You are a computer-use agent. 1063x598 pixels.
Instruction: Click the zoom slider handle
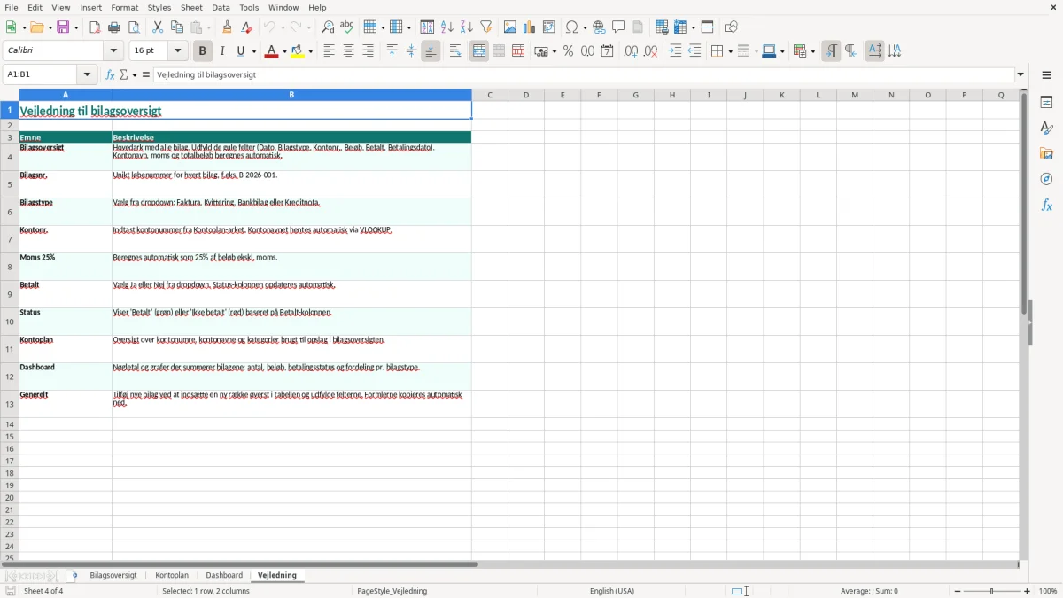pyautogui.click(x=992, y=591)
